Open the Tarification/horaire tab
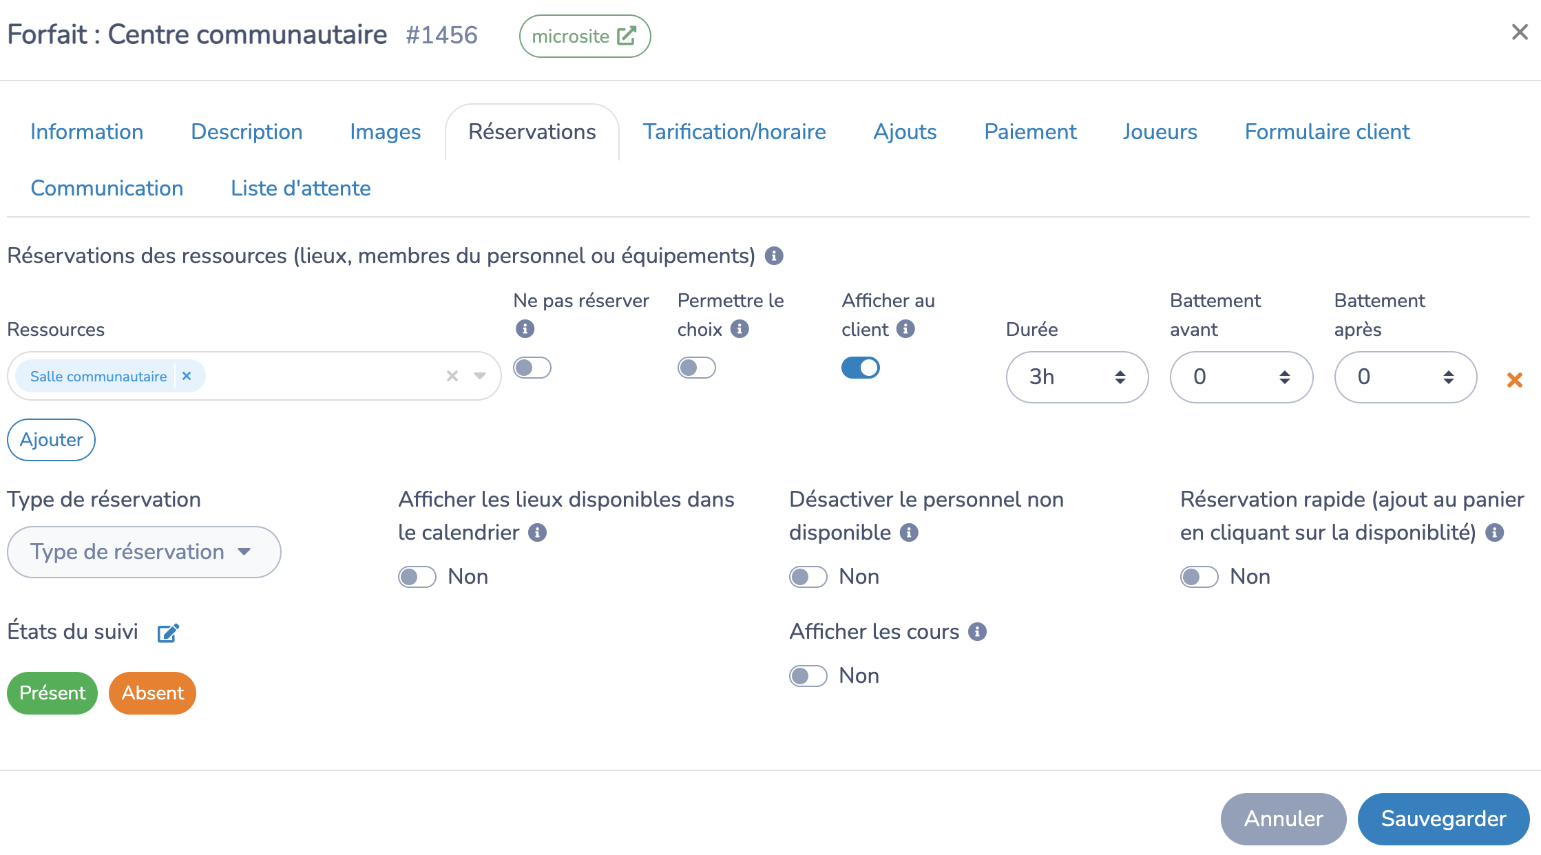 tap(734, 131)
